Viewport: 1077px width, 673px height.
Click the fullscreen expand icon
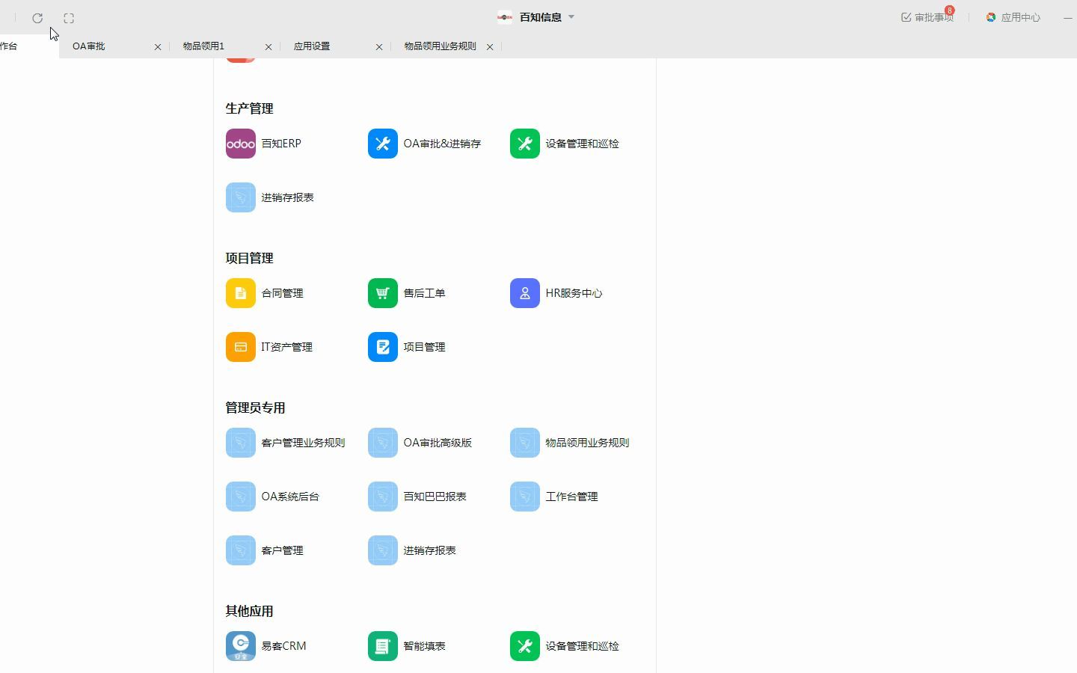coord(69,18)
